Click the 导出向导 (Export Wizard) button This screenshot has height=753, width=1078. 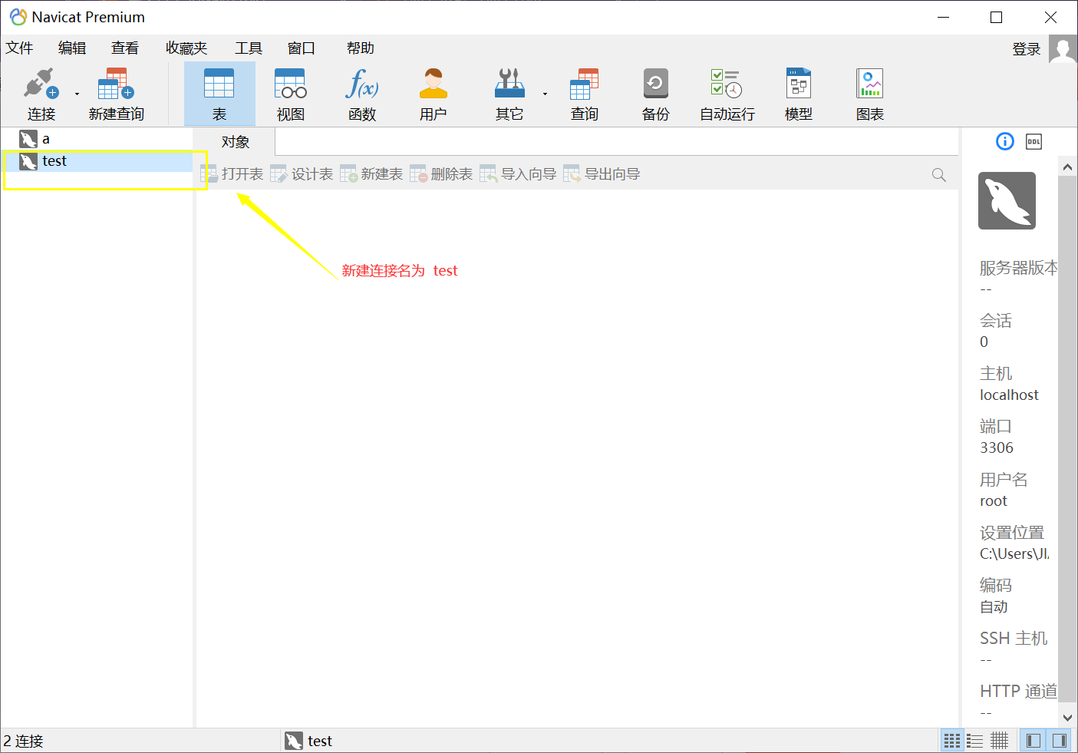(602, 174)
